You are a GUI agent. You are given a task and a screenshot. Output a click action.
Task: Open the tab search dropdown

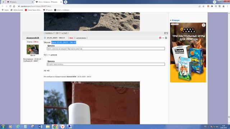[x=215, y=2]
